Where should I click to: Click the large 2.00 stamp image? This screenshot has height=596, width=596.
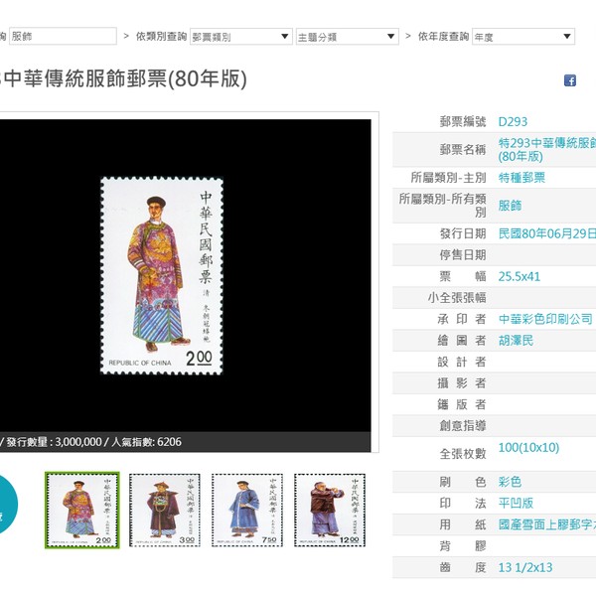coord(162,275)
